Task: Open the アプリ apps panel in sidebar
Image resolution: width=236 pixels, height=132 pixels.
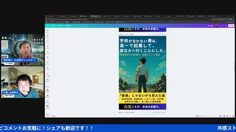Action: coord(48,69)
